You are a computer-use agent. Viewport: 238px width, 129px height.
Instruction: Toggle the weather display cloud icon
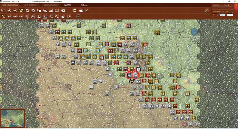(81, 10)
